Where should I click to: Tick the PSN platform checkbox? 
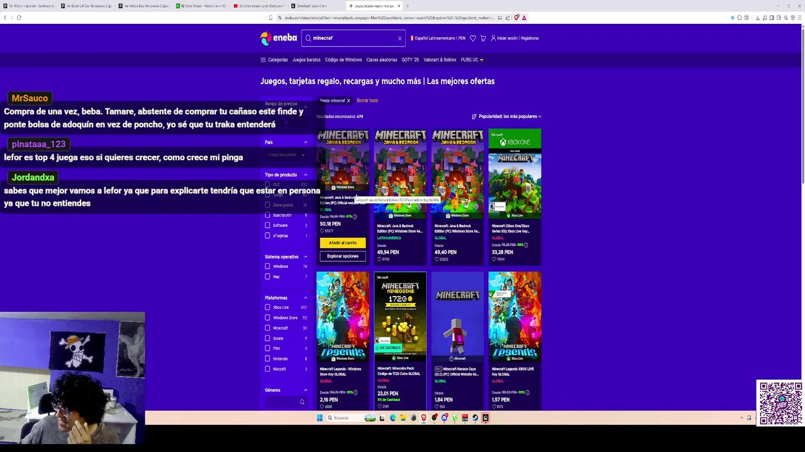click(x=267, y=348)
